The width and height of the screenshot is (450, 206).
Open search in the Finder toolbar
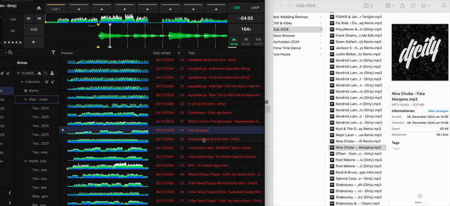coord(444,6)
